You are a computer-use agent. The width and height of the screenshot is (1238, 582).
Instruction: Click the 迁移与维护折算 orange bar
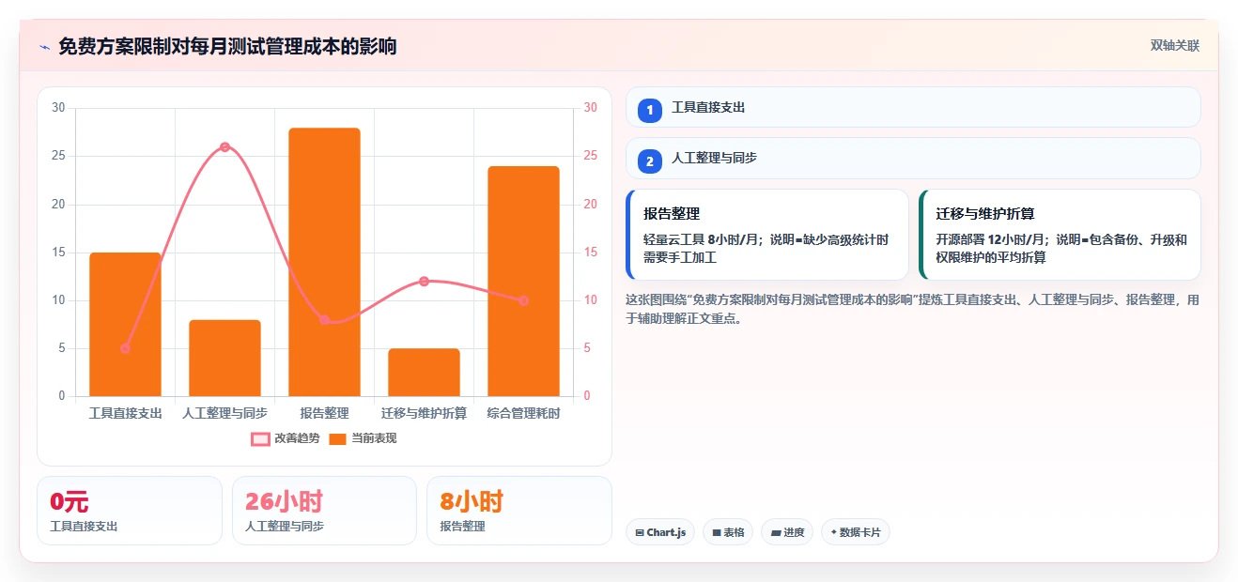point(424,373)
